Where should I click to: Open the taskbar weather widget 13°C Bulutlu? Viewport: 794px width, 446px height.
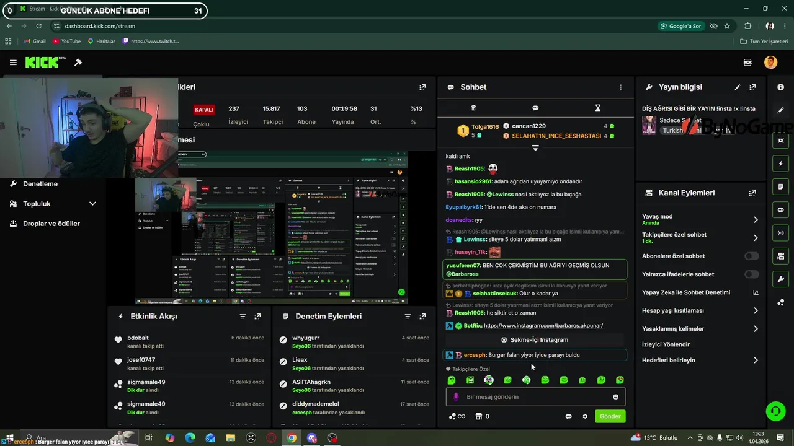coord(655,438)
